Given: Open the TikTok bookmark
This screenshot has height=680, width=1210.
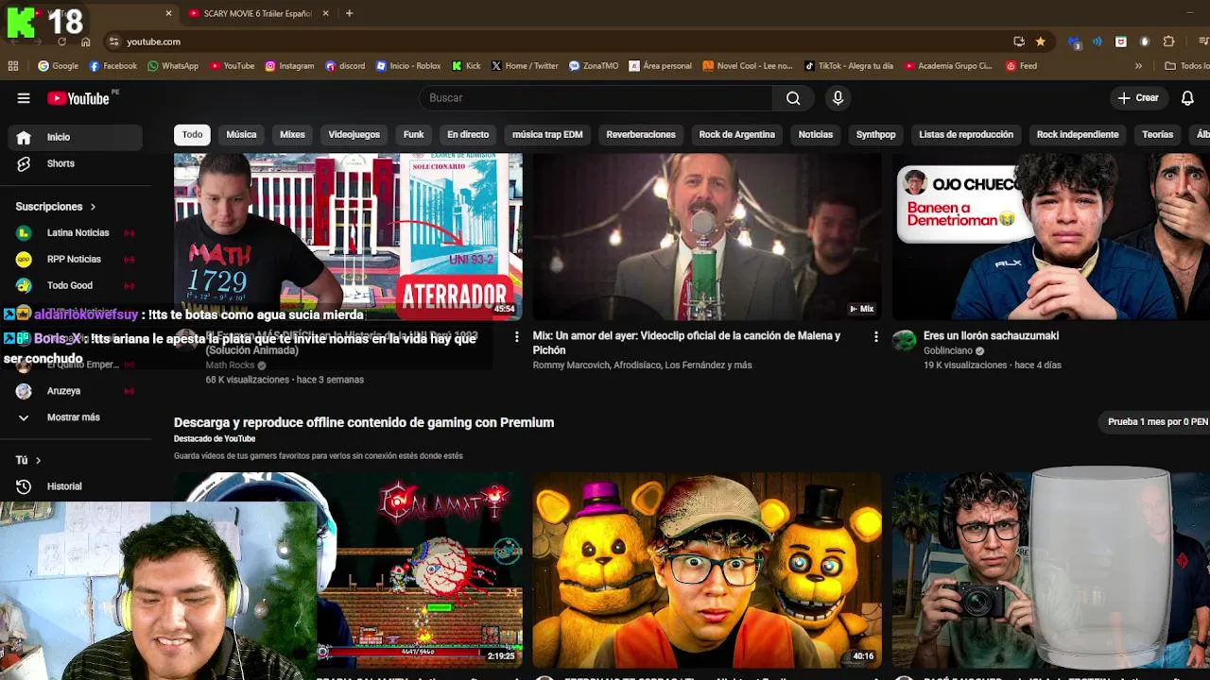Looking at the screenshot, I should pyautogui.click(x=848, y=66).
